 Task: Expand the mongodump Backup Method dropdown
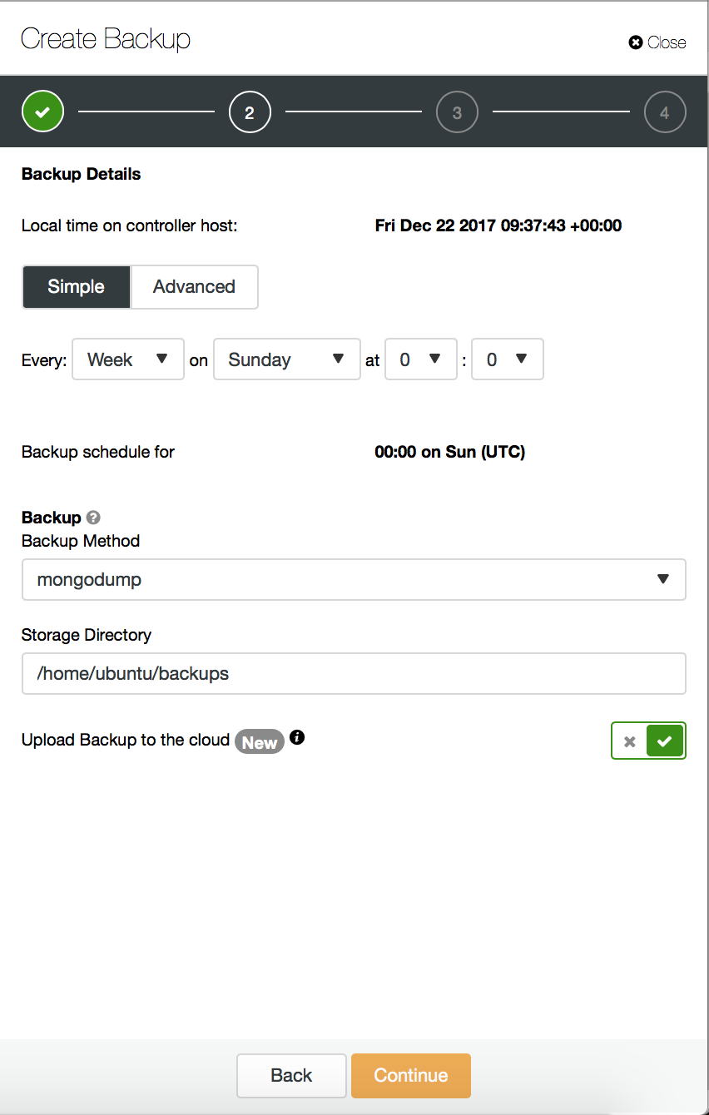[354, 580]
